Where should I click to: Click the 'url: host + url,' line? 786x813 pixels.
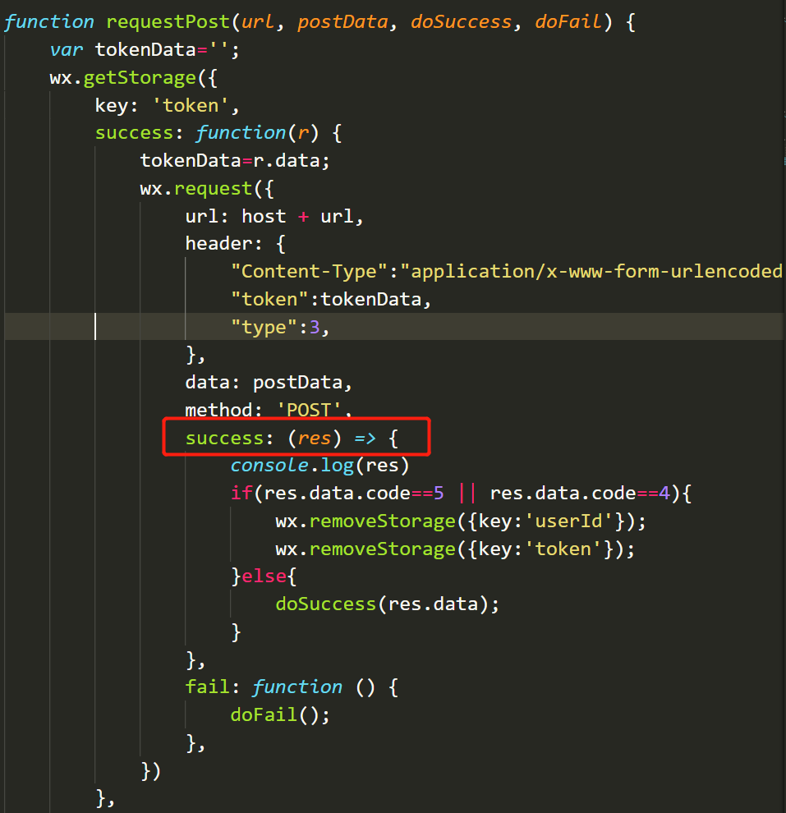point(274,216)
